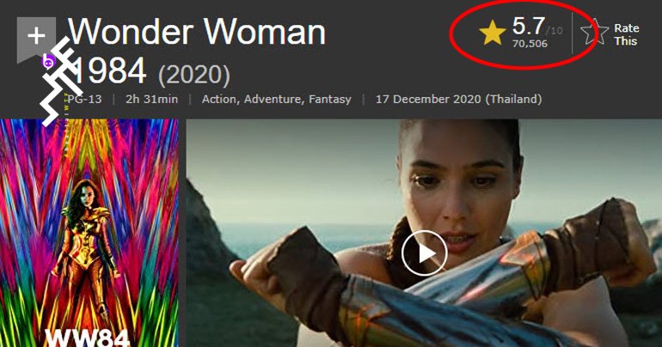Click the outlined Rate This star
The image size is (662, 347).
[x=594, y=32]
